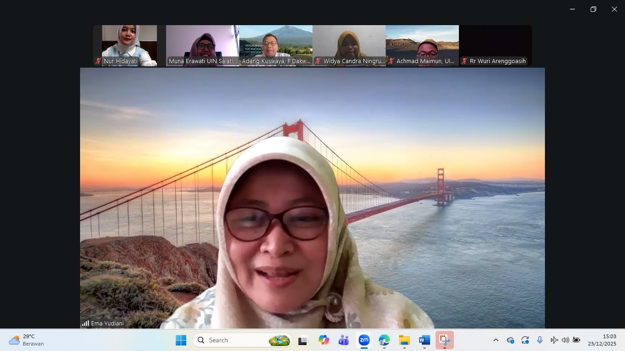Image resolution: width=625 pixels, height=351 pixels.
Task: Open the weather widget showing 29°C Berawan
Action: click(x=27, y=340)
